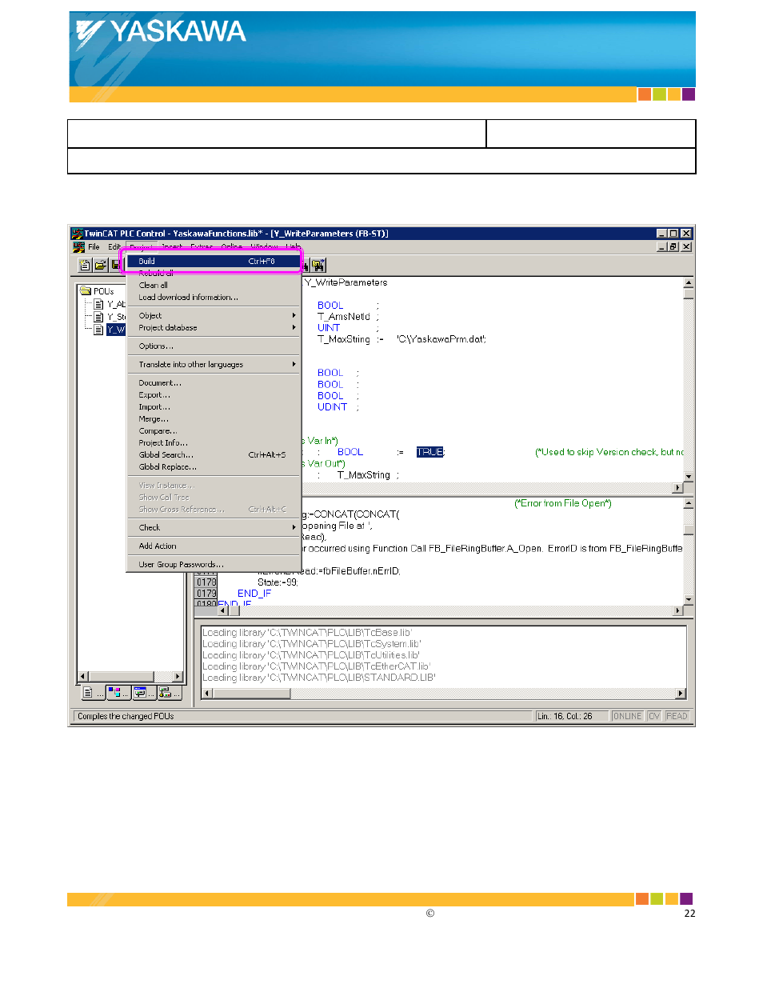
Task: Click the message pane horizontal scroll thumb
Action: click(x=251, y=694)
